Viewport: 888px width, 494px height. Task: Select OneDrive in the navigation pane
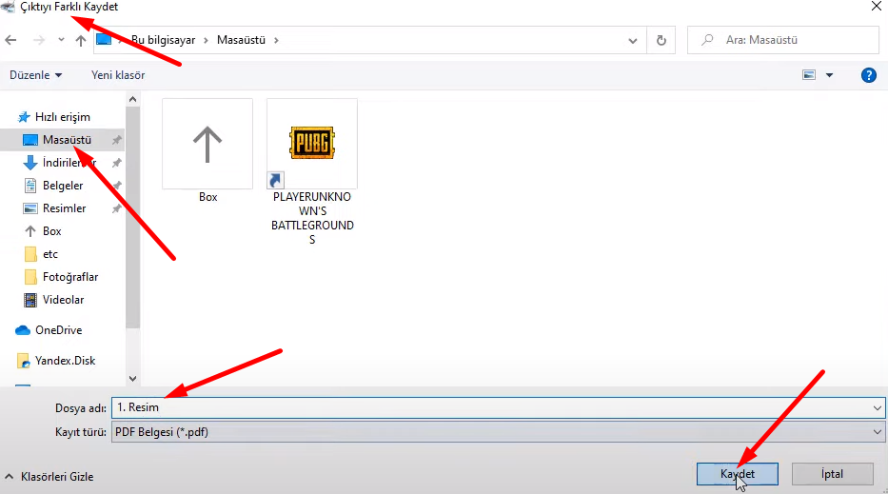point(58,330)
